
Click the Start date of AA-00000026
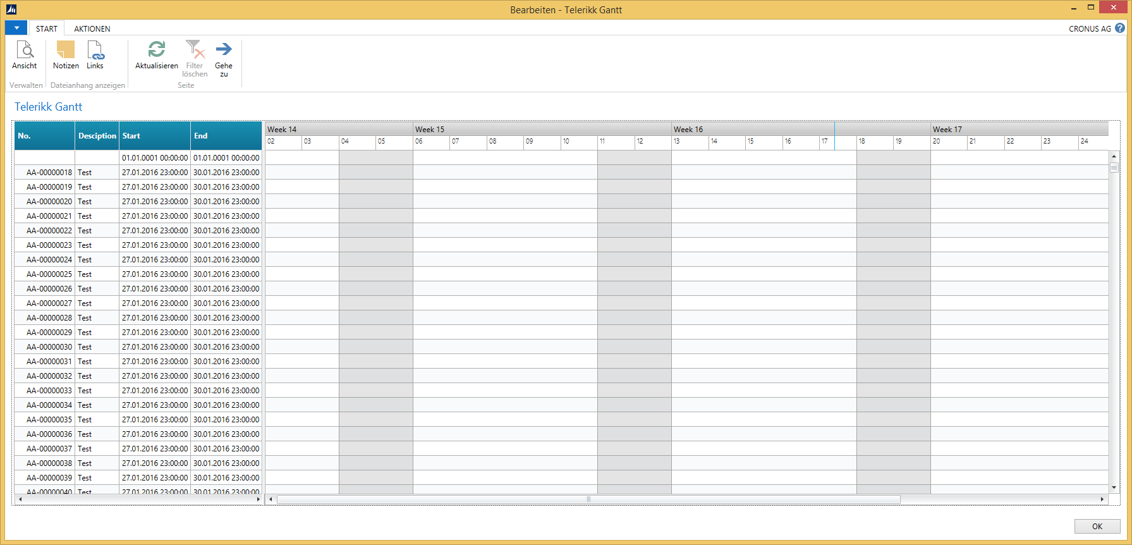[155, 288]
